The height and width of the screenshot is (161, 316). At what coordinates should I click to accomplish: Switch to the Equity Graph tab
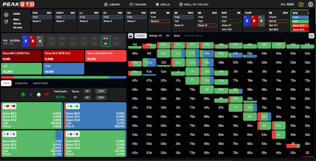pyautogui.click(x=40, y=83)
